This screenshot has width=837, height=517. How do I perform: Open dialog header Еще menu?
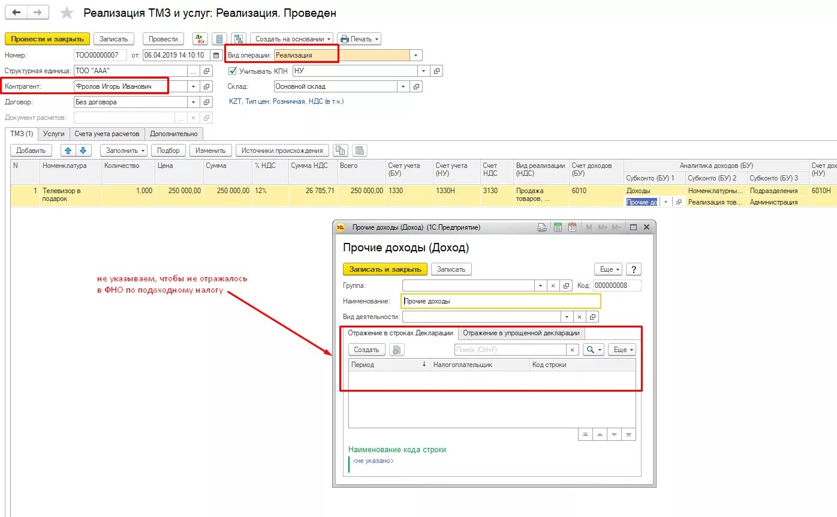[x=609, y=269]
